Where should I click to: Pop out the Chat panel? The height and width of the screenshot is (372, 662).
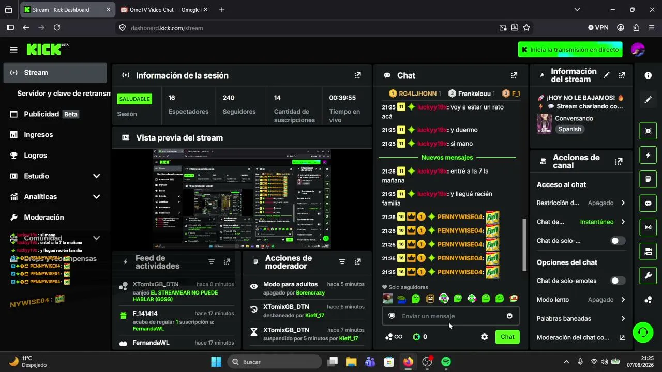point(514,75)
